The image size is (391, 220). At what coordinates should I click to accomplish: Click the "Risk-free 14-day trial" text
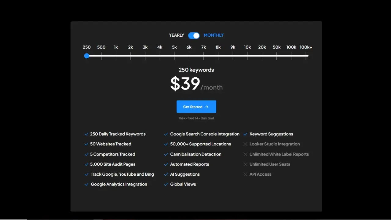pyautogui.click(x=196, y=118)
